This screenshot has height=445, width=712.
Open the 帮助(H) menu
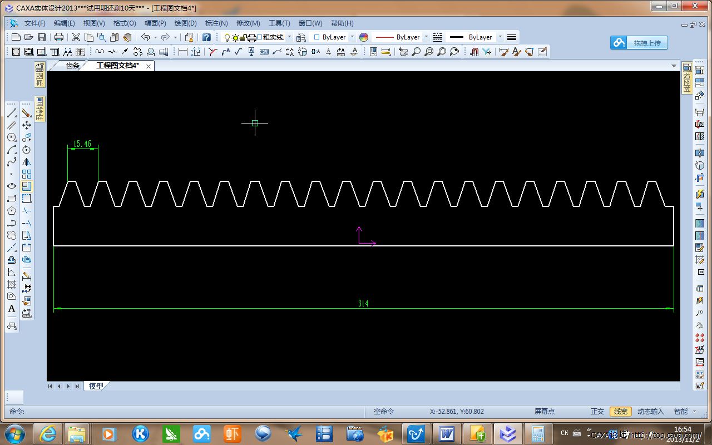[342, 23]
